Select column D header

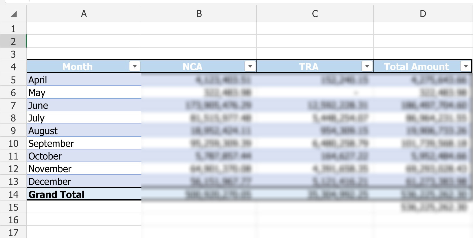tap(423, 14)
